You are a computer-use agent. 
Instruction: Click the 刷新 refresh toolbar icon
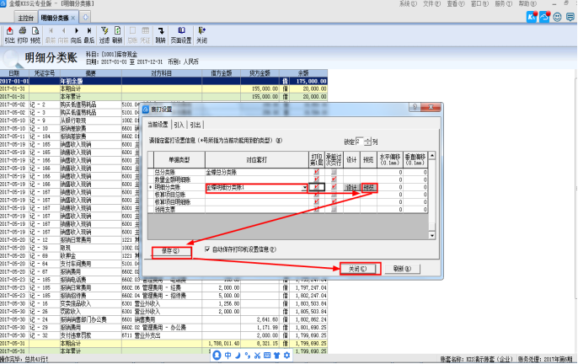117,35
